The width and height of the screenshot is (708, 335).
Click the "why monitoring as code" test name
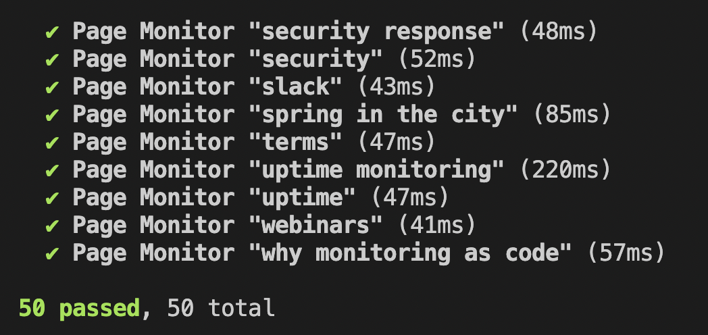coord(410,253)
